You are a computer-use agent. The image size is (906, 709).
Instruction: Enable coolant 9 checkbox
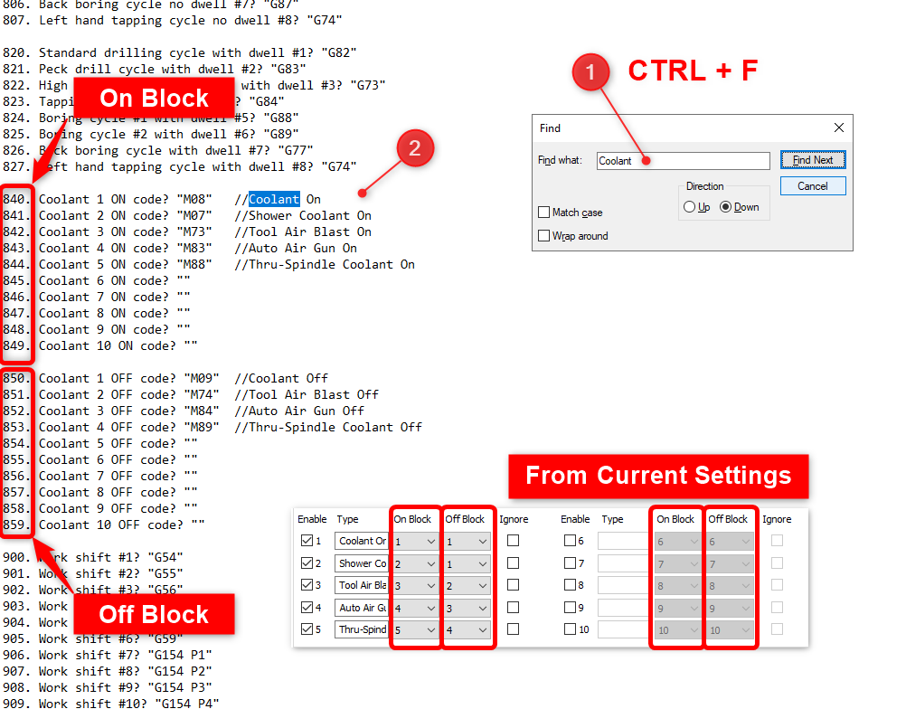[570, 608]
